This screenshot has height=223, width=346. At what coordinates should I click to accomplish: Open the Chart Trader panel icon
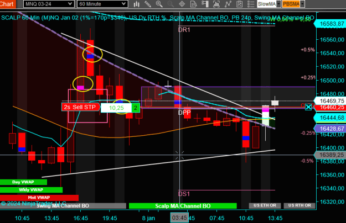[205, 4]
